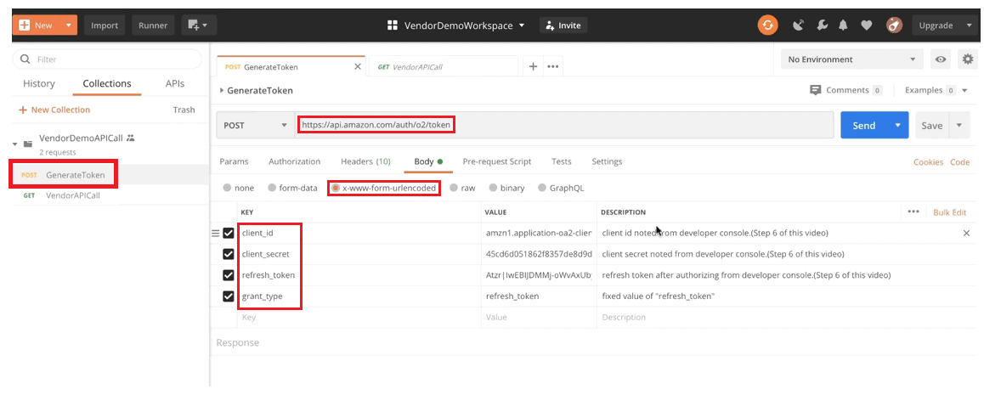Click New Collection link
Image resolution: width=984 pixels, height=395 pixels.
pos(54,110)
